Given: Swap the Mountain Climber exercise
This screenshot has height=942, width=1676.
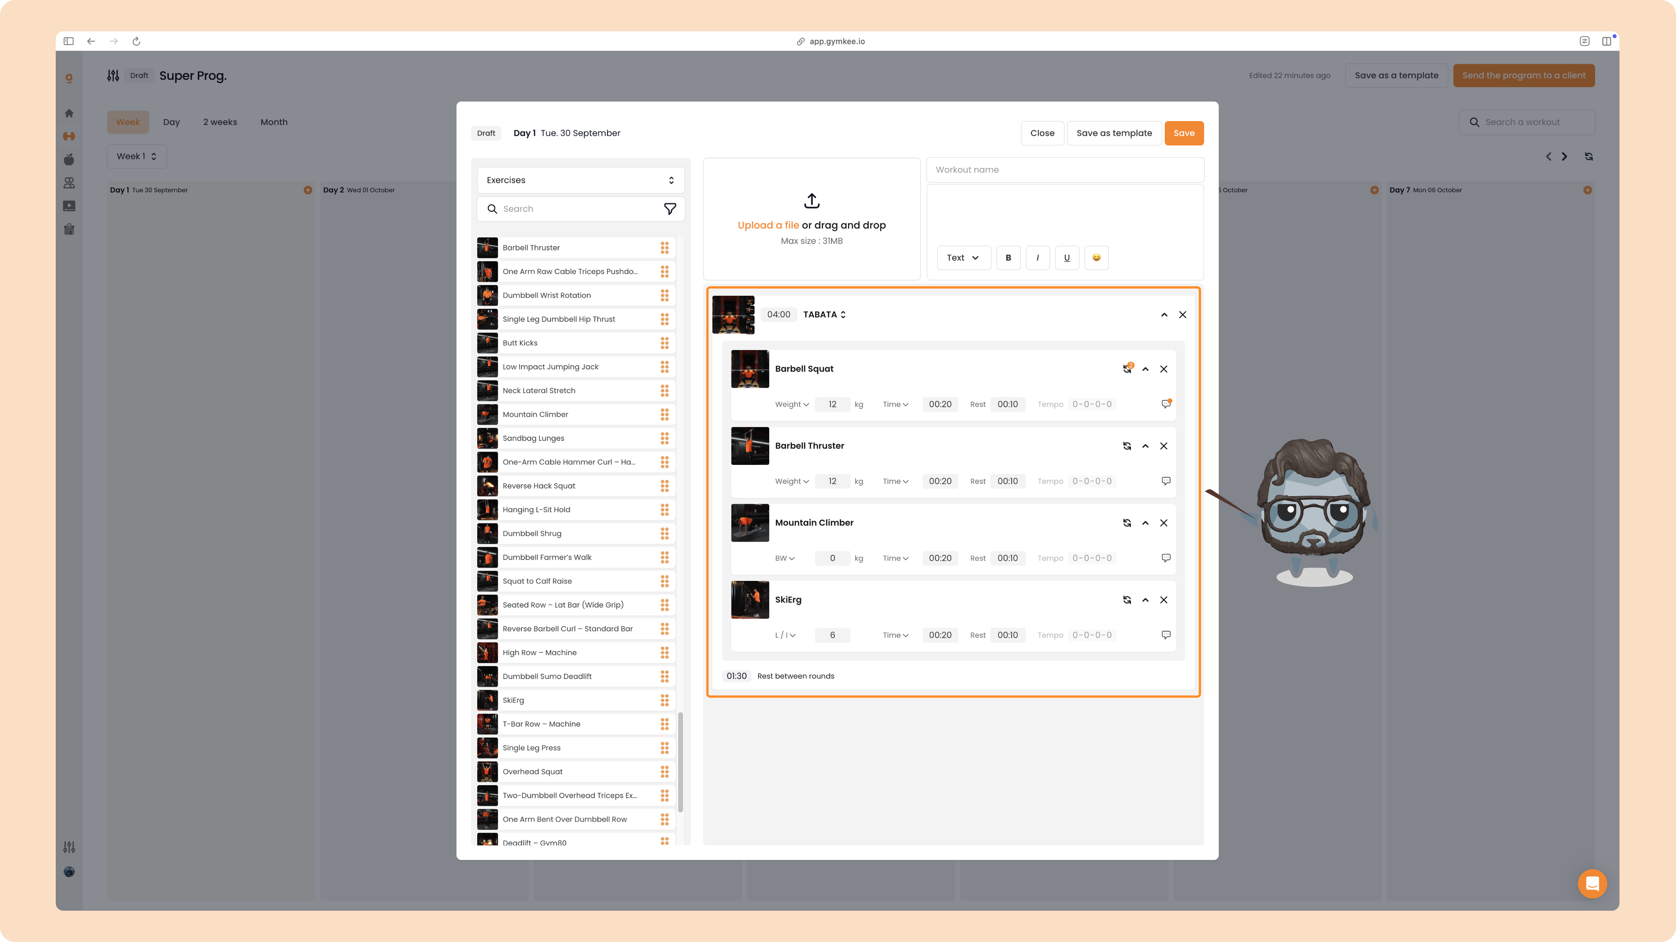Looking at the screenshot, I should coord(1127,523).
